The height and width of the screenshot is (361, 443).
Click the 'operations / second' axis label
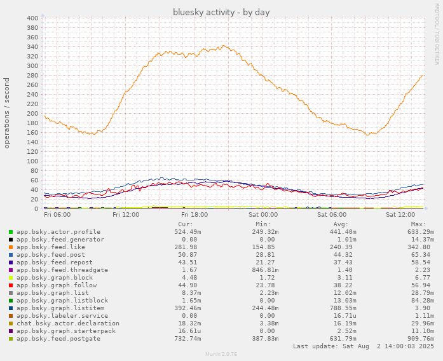coord(7,113)
